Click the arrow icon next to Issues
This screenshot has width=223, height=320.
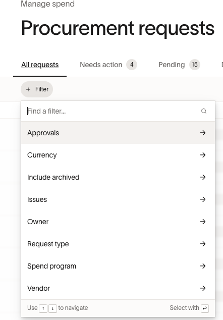coord(203,199)
